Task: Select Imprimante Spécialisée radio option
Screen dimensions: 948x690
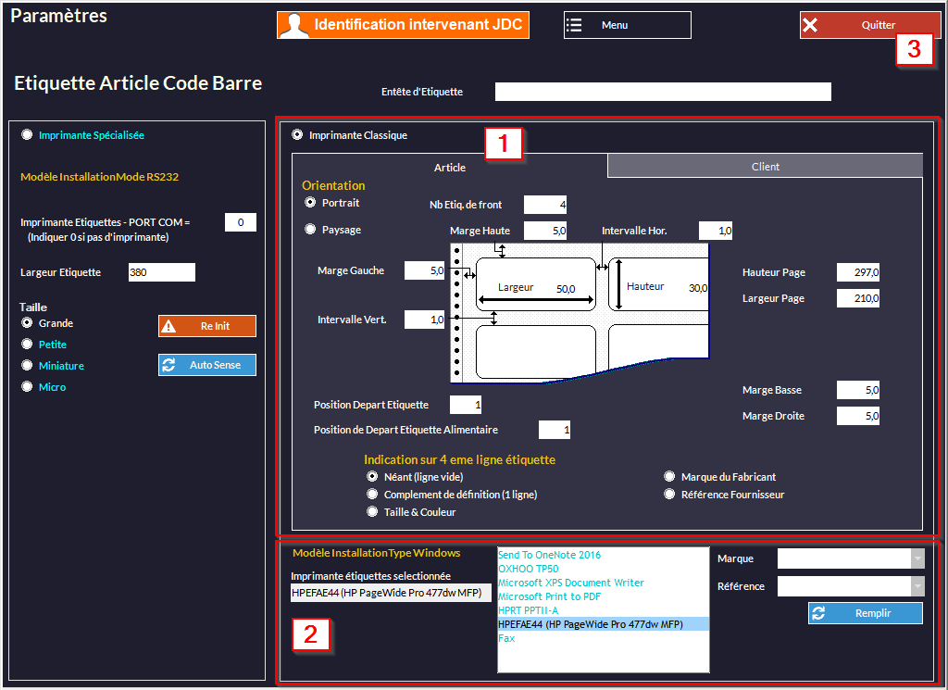Action: (27, 134)
